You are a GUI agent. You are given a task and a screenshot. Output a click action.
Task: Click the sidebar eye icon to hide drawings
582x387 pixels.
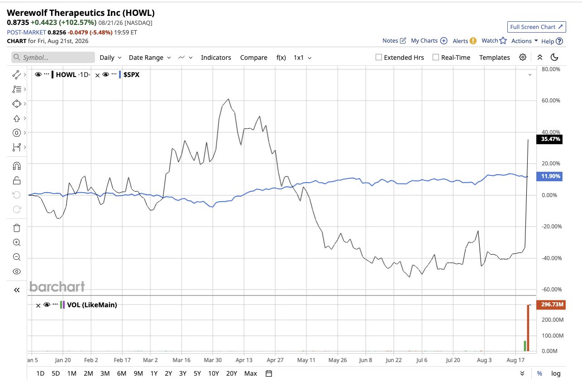pos(17,271)
